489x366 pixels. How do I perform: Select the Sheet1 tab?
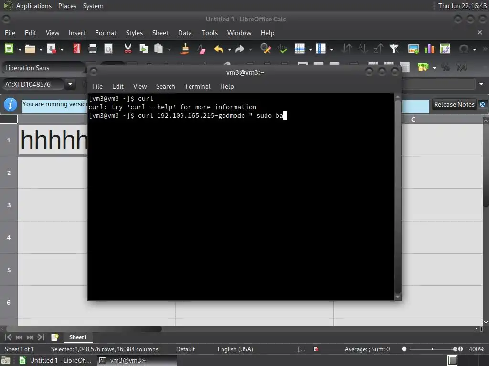point(78,337)
